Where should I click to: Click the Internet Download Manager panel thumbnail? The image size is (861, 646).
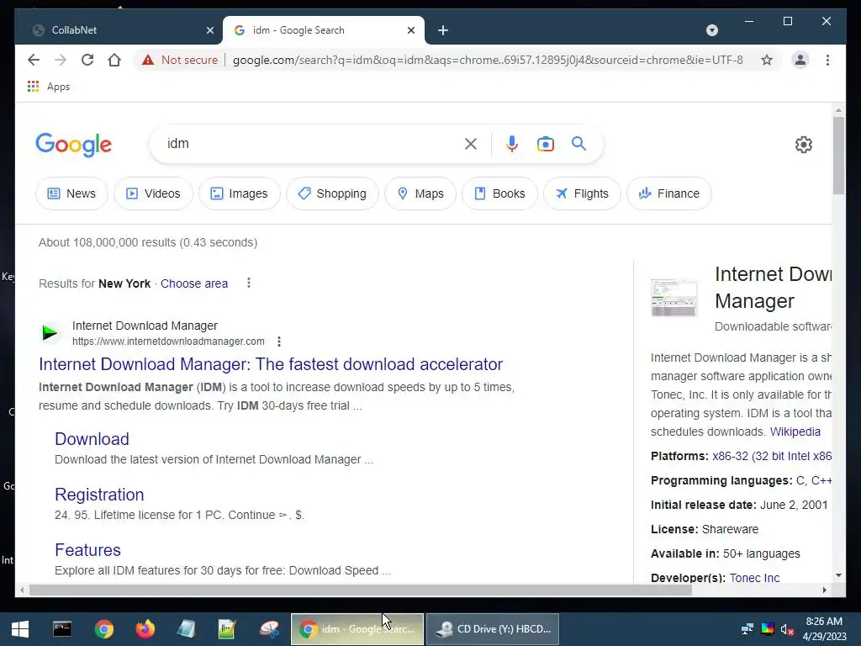(673, 298)
